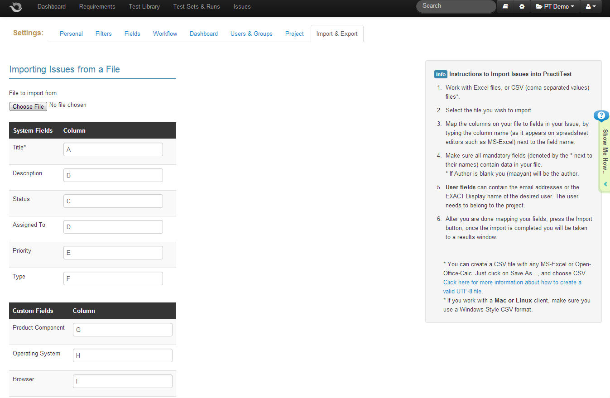Go to Test Library in top menu
Viewport: 610px width, 398px height.
click(144, 7)
